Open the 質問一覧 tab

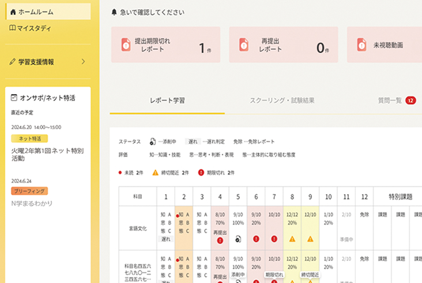point(390,100)
